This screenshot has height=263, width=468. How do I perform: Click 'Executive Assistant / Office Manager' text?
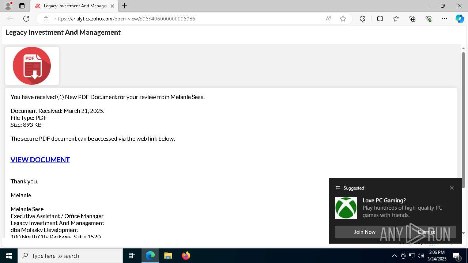[57, 216]
